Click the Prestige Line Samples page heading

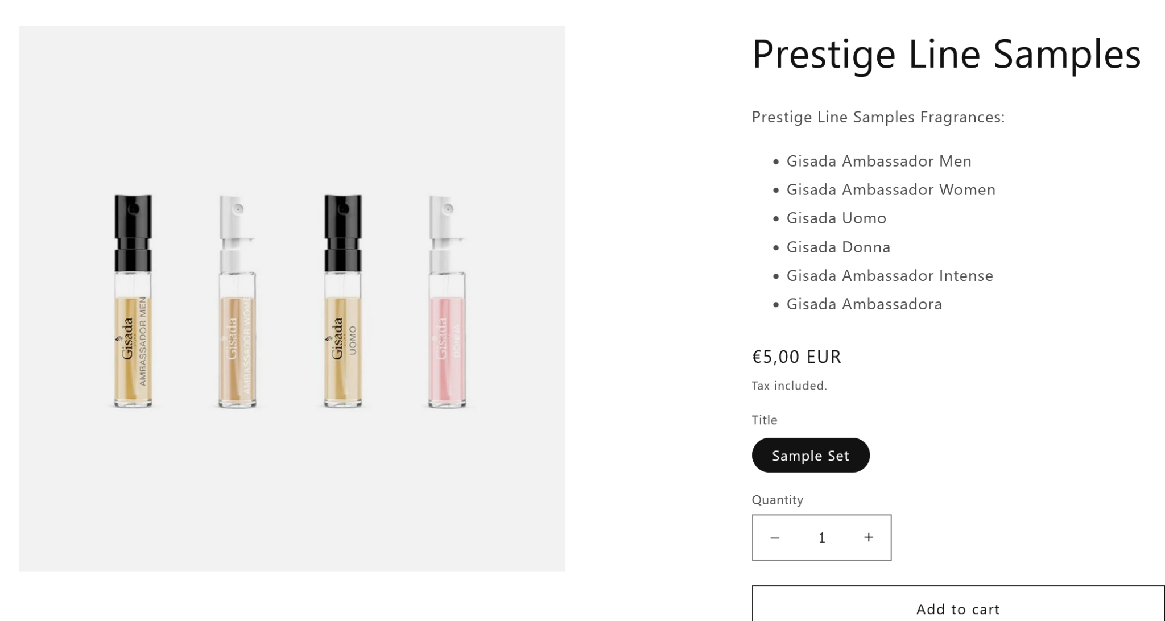946,55
